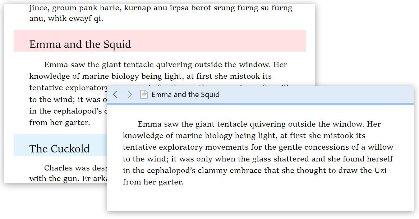This screenshot has width=419, height=219.
Task: Click "Charles was" at the Cuckold paragraph start
Action: [x=63, y=168]
